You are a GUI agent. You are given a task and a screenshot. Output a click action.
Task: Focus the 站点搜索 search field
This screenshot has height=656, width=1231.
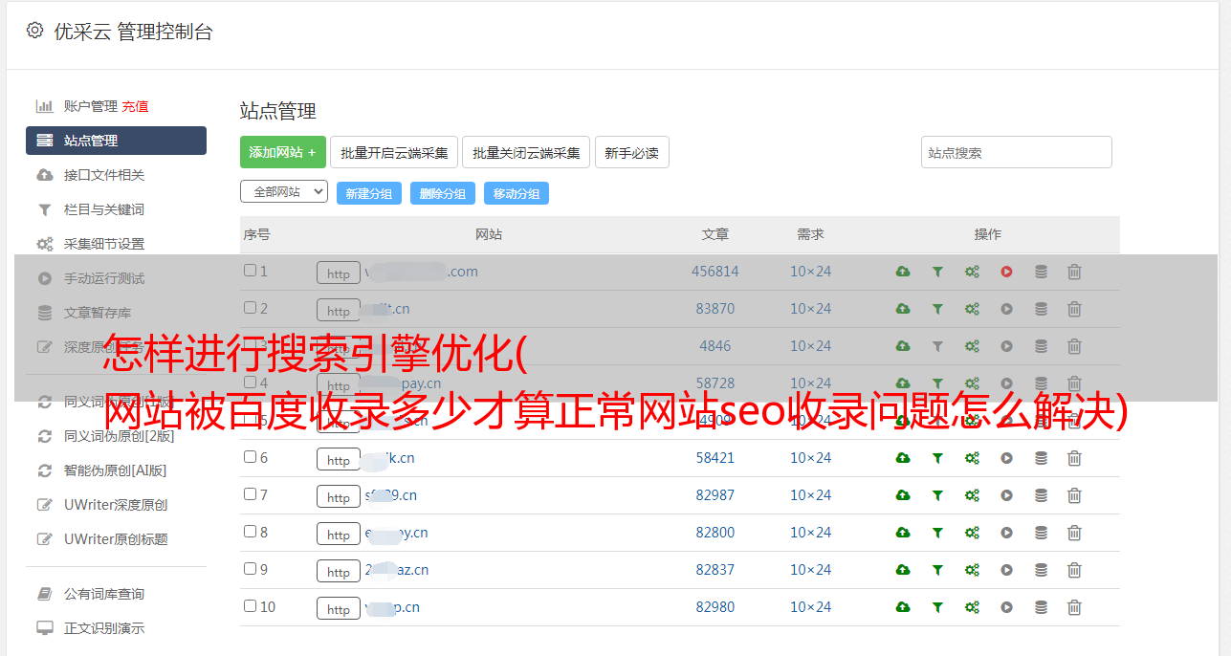pyautogui.click(x=1016, y=152)
